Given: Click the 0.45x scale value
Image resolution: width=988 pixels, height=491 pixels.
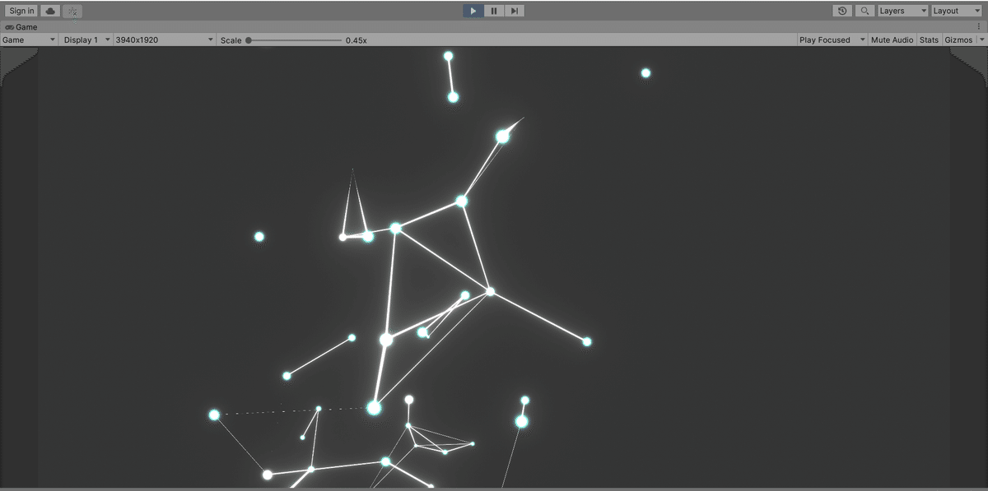Looking at the screenshot, I should (x=357, y=40).
